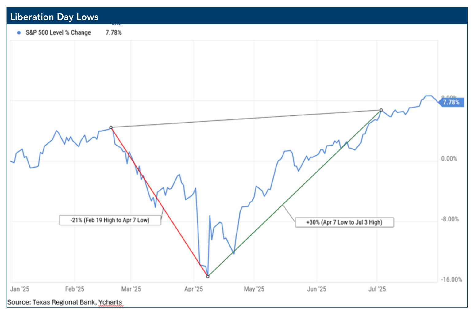Screen dimensions: 474x314
Task: Click the blue 7.78% value flag
Action: click(x=451, y=102)
